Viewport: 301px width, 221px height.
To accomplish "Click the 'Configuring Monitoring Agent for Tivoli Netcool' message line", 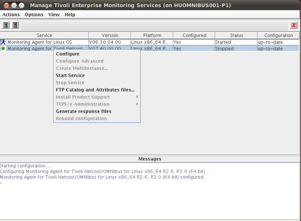I will click(105, 171).
